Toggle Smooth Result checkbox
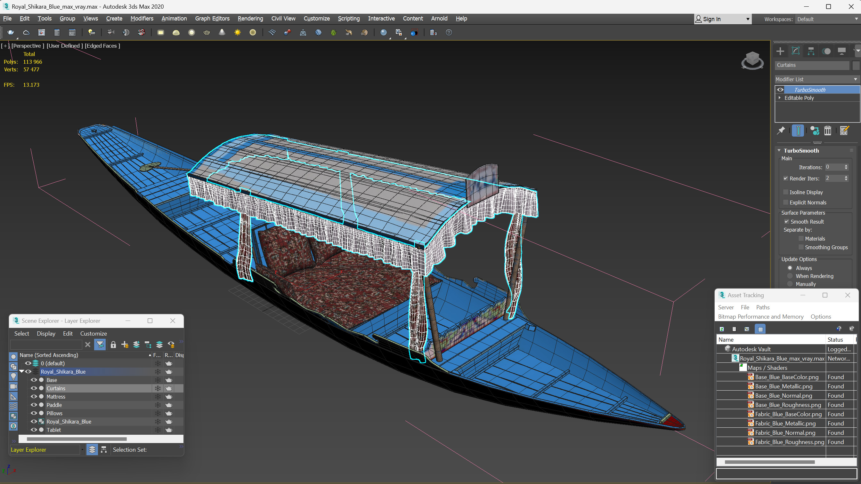Screen dimensions: 861x484 pos(786,221)
